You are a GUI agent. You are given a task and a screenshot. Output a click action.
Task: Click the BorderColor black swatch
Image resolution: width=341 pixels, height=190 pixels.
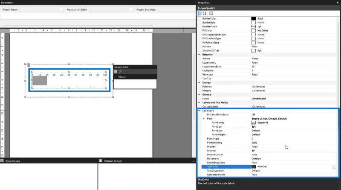click(253, 18)
